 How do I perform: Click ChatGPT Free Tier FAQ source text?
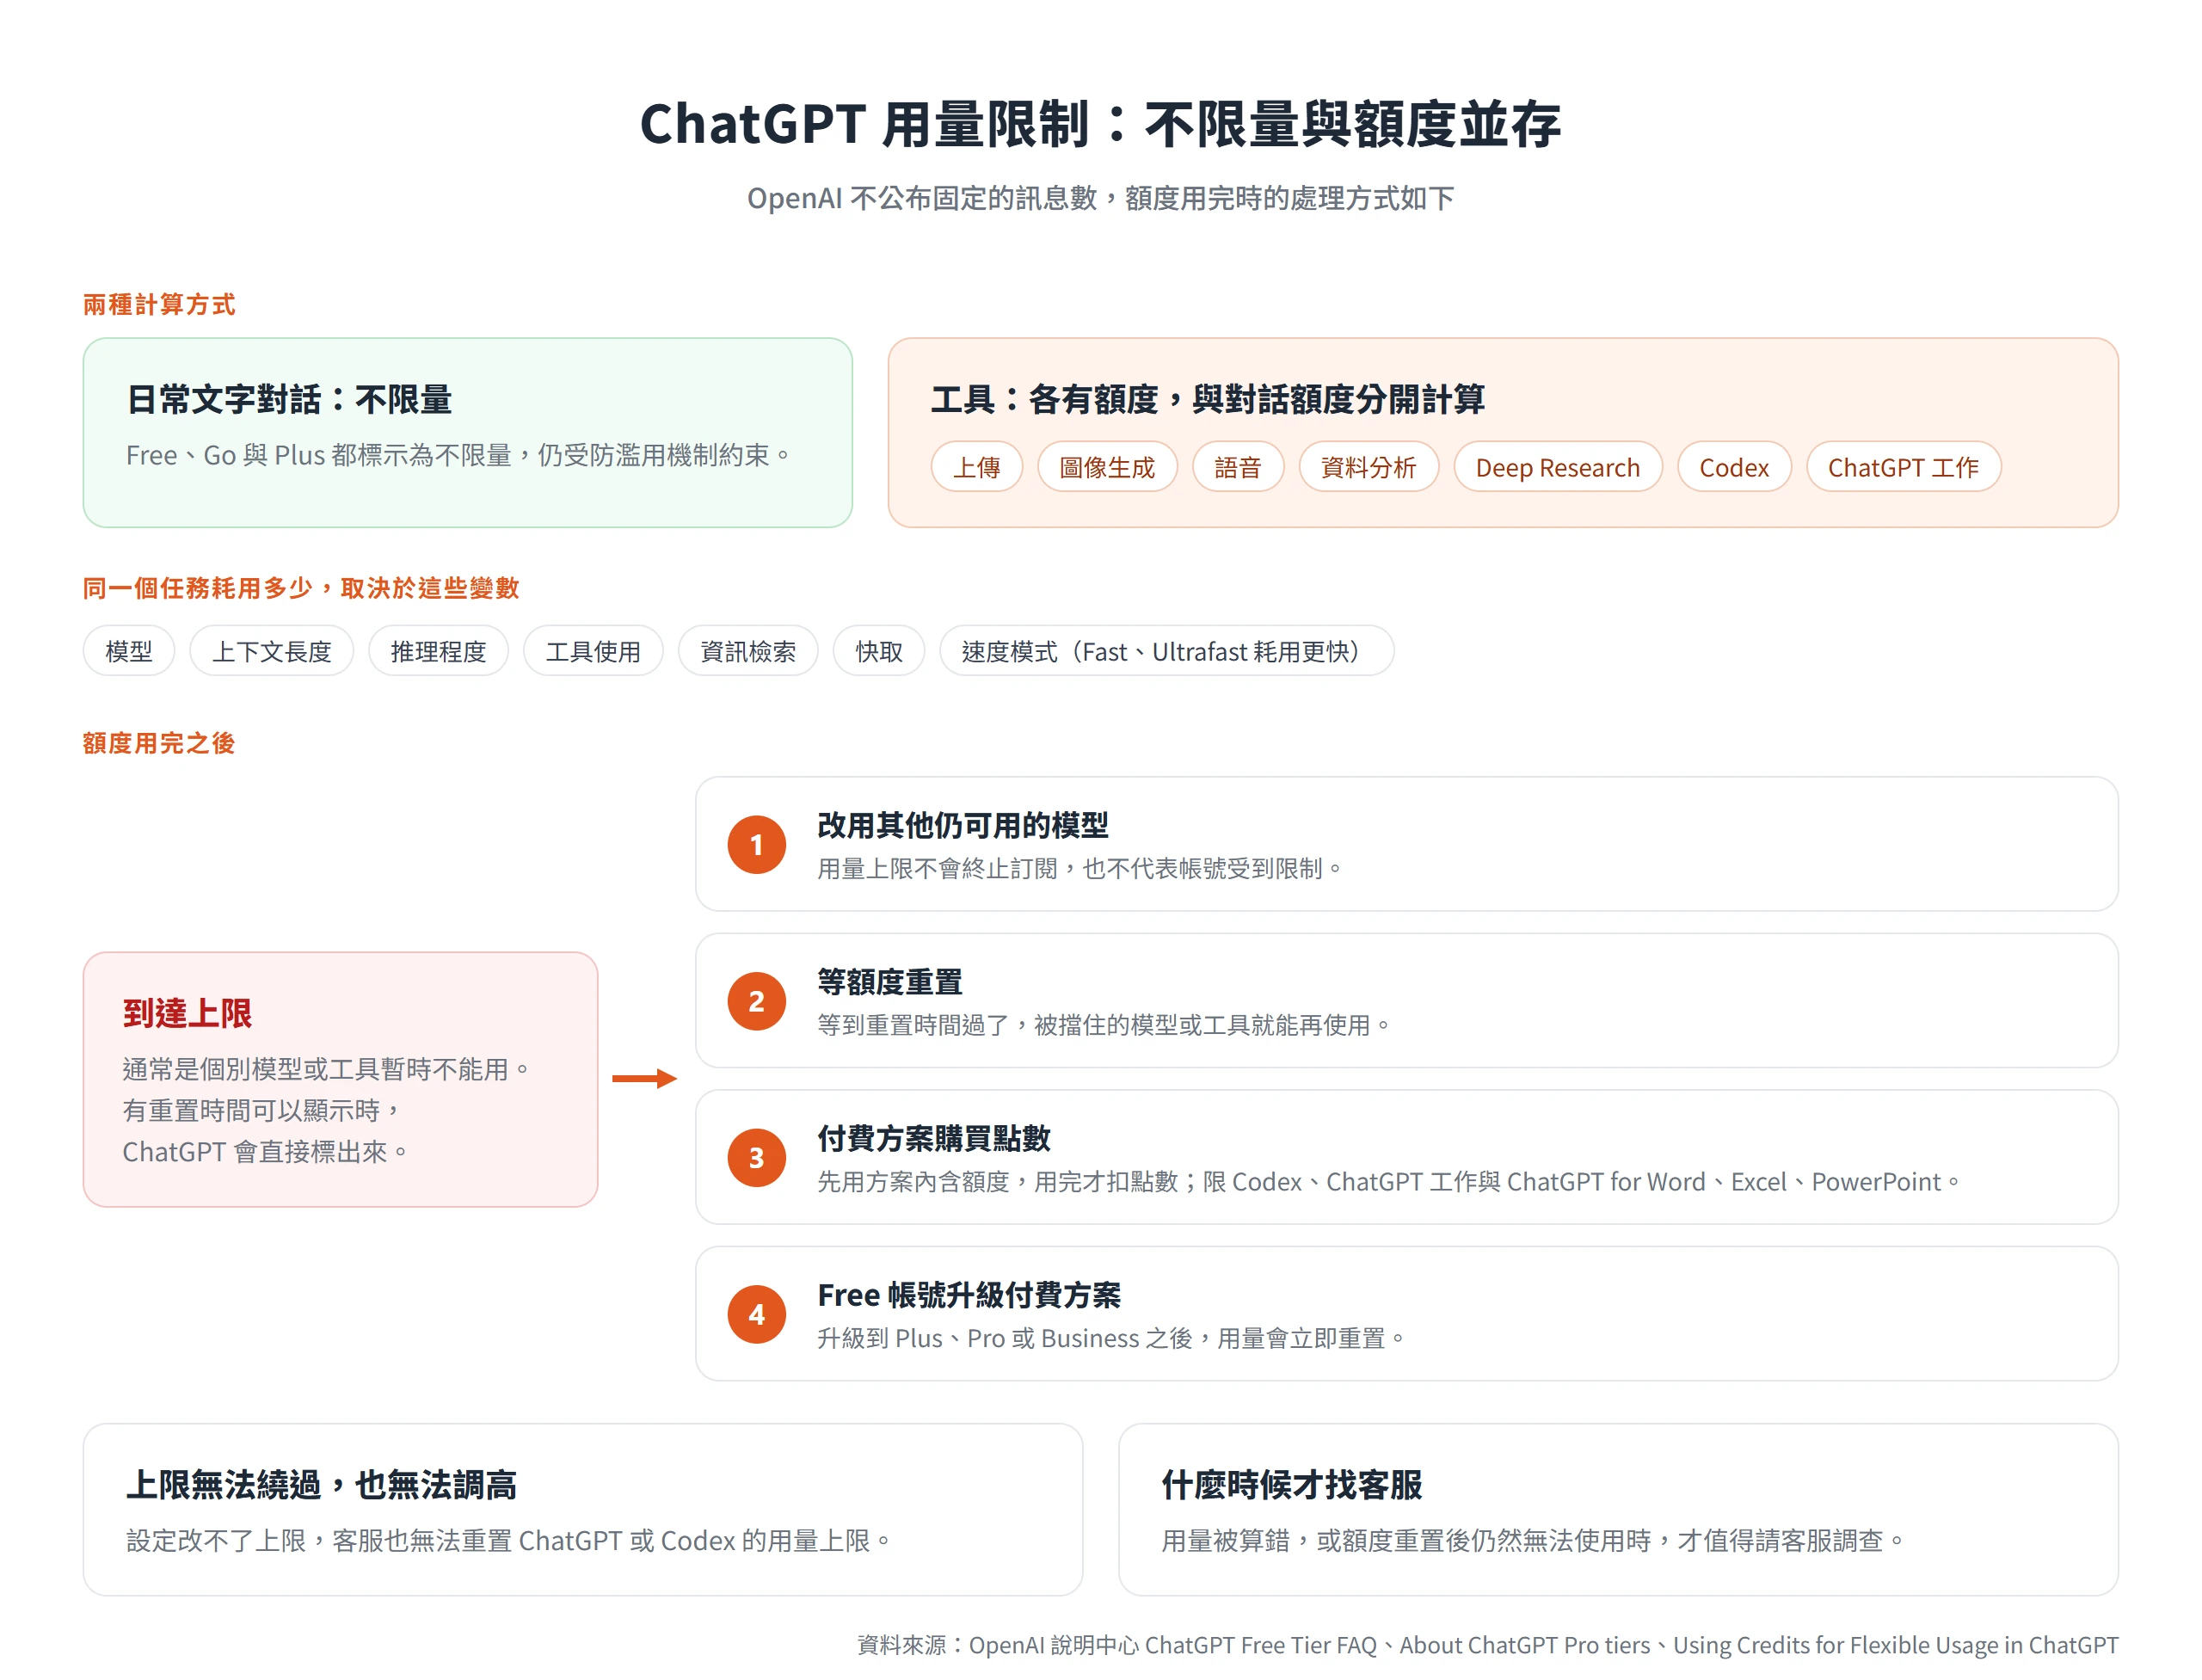(x=1260, y=1645)
